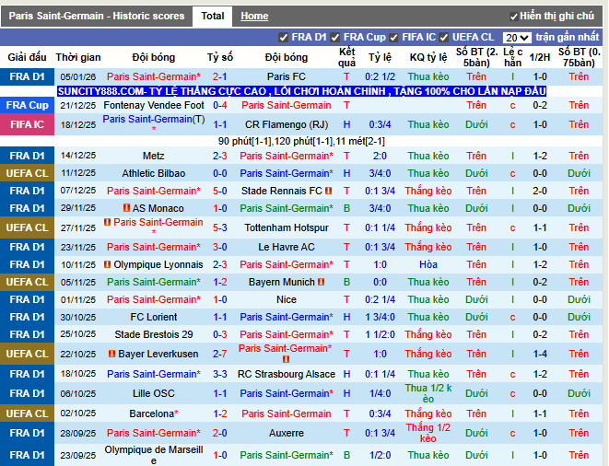Switch to the Home tab
Image resolution: width=609 pixels, height=466 pixels.
tap(254, 16)
